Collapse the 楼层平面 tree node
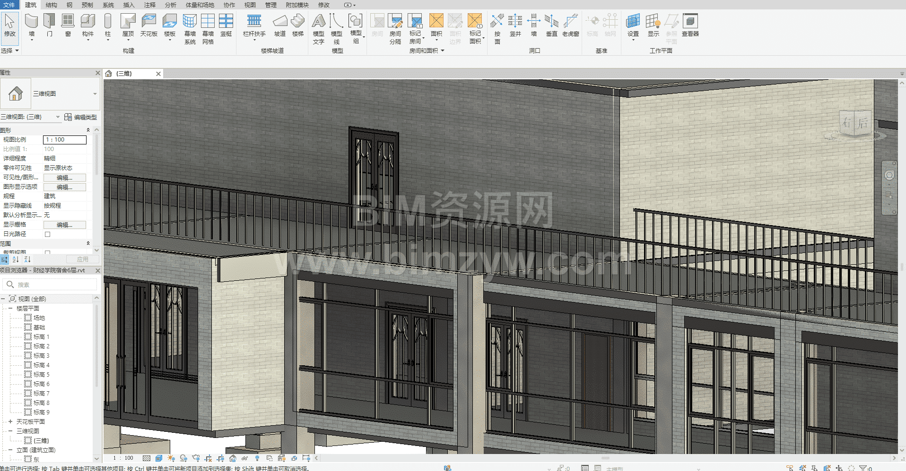The image size is (906, 471). (x=10, y=308)
